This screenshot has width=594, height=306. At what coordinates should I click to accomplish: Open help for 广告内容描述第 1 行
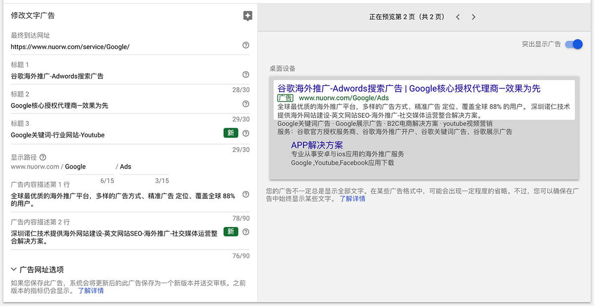pyautogui.click(x=246, y=195)
